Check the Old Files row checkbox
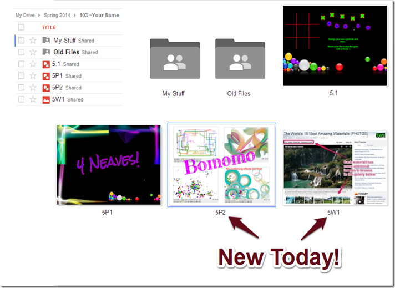 pyautogui.click(x=22, y=52)
